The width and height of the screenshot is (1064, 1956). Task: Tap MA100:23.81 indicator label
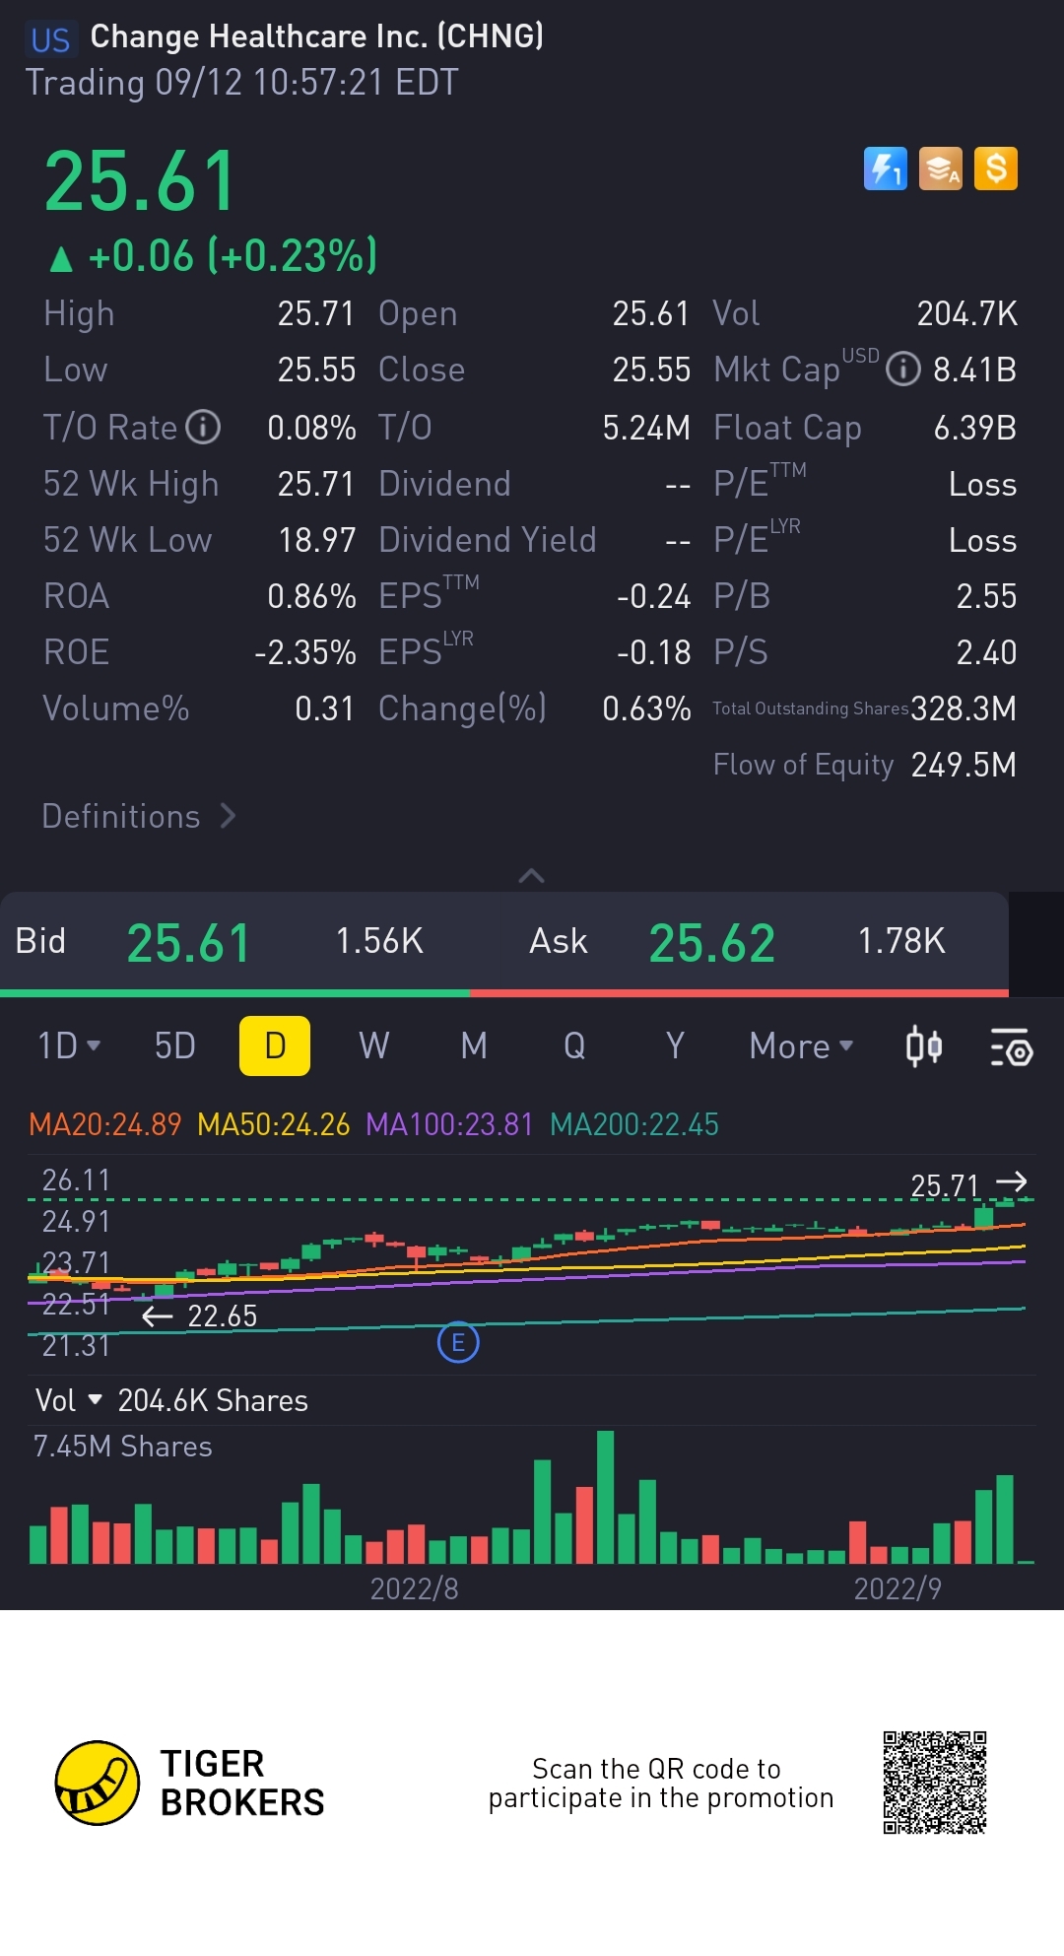(x=449, y=1124)
